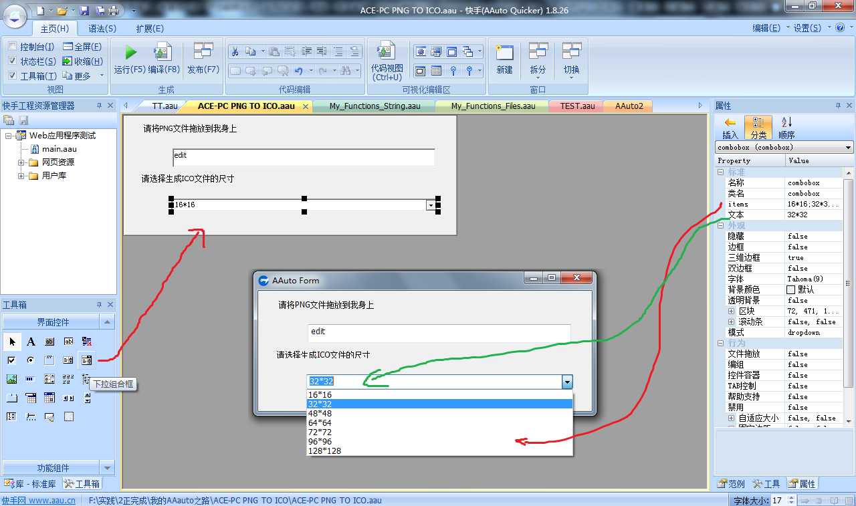The image size is (856, 506).
Task: Enable the 控制台(I) checkbox
Action: 13,47
